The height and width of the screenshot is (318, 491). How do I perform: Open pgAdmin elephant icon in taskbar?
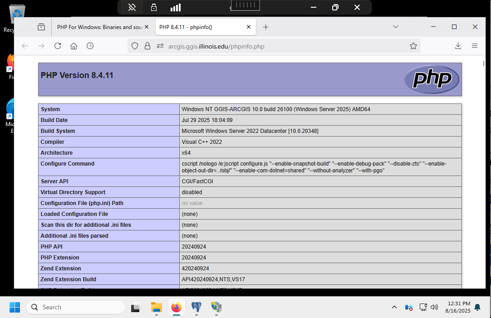point(196,307)
